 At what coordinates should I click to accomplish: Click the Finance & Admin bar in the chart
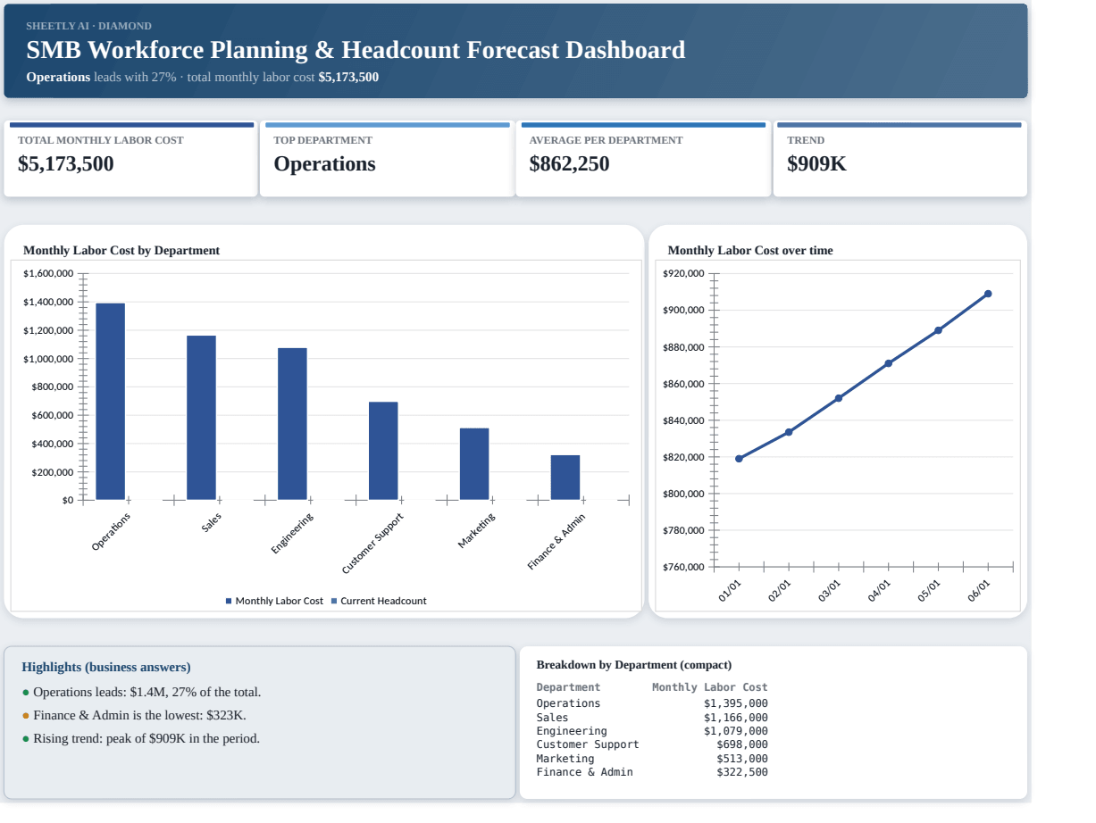pyautogui.click(x=565, y=477)
